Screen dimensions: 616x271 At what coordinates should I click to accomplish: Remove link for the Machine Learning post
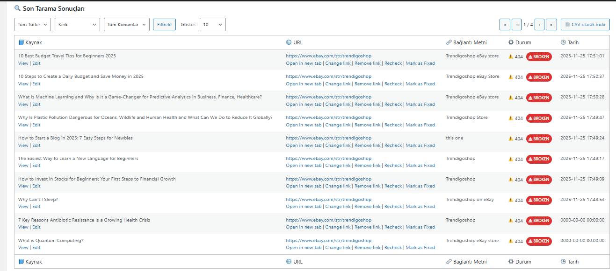[367, 104]
